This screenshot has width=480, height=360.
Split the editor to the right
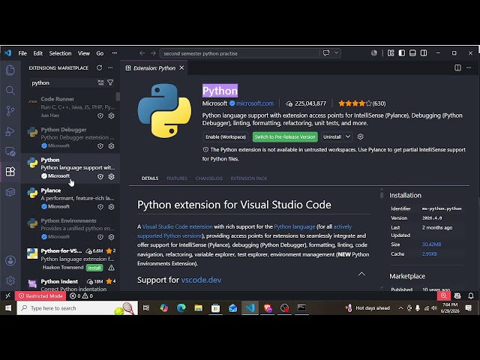click(457, 67)
